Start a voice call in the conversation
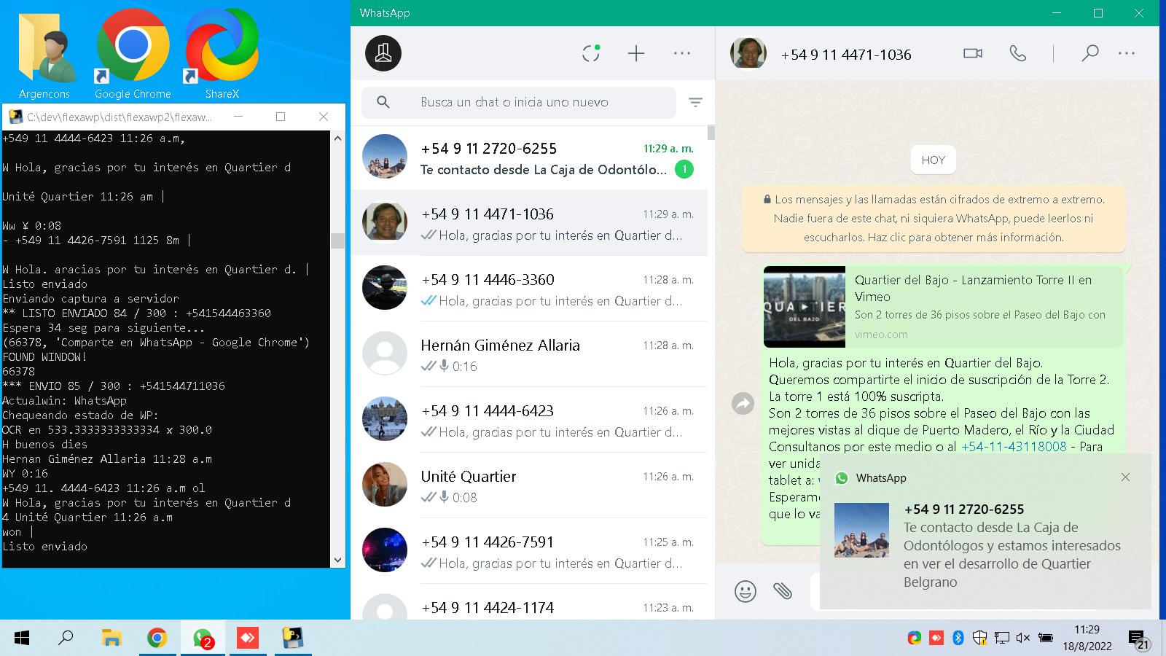This screenshot has height=656, width=1166. tap(1018, 53)
